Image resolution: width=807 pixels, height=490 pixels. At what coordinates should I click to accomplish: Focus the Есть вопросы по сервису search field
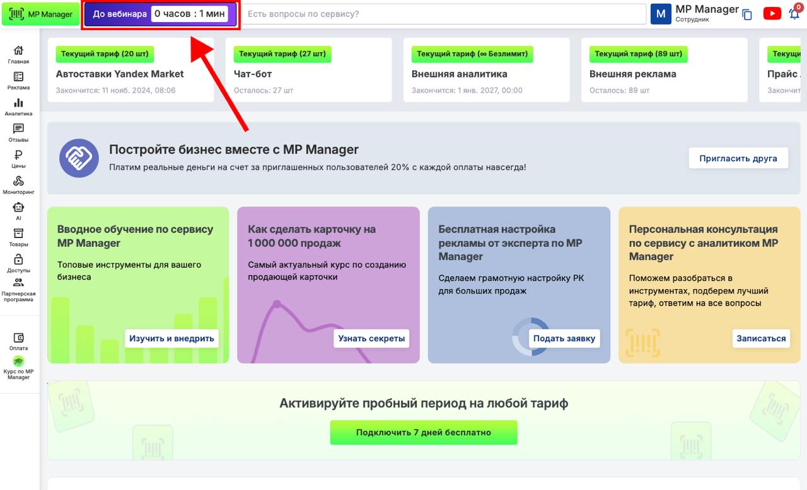tap(444, 14)
